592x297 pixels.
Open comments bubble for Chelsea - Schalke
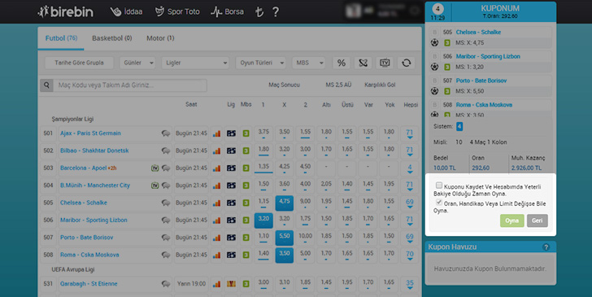click(166, 203)
